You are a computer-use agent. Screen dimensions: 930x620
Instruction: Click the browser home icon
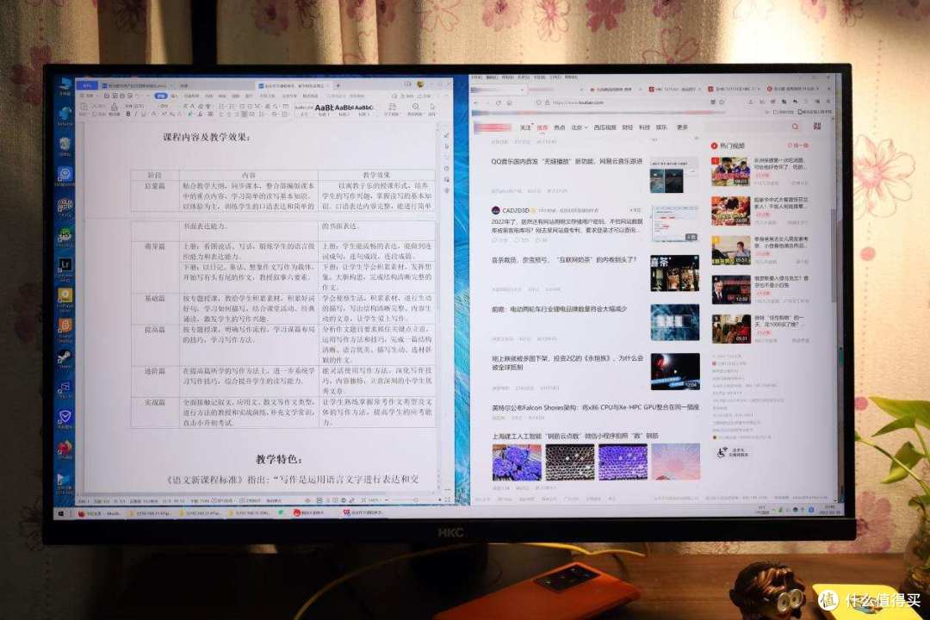tap(509, 102)
